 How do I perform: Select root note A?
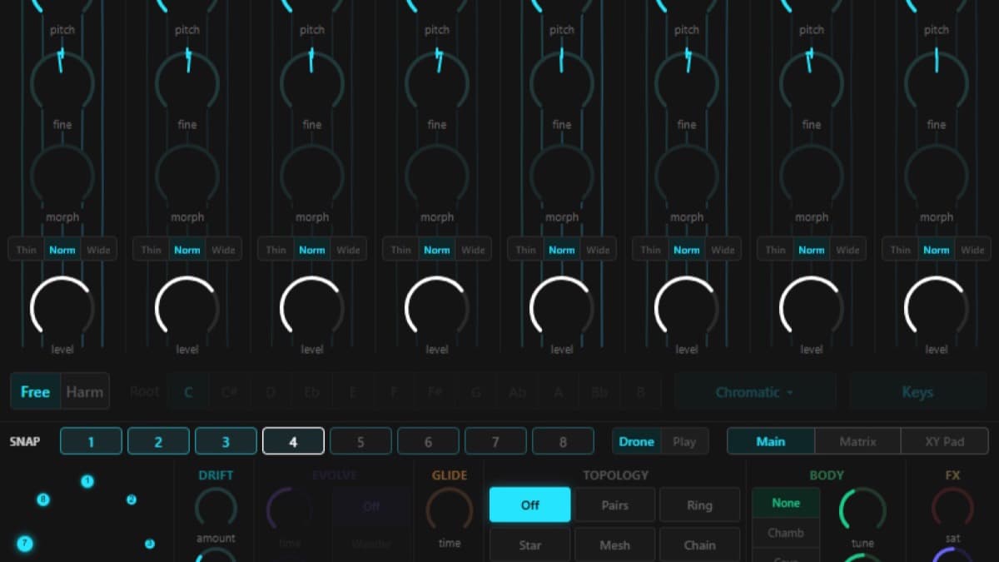point(558,391)
